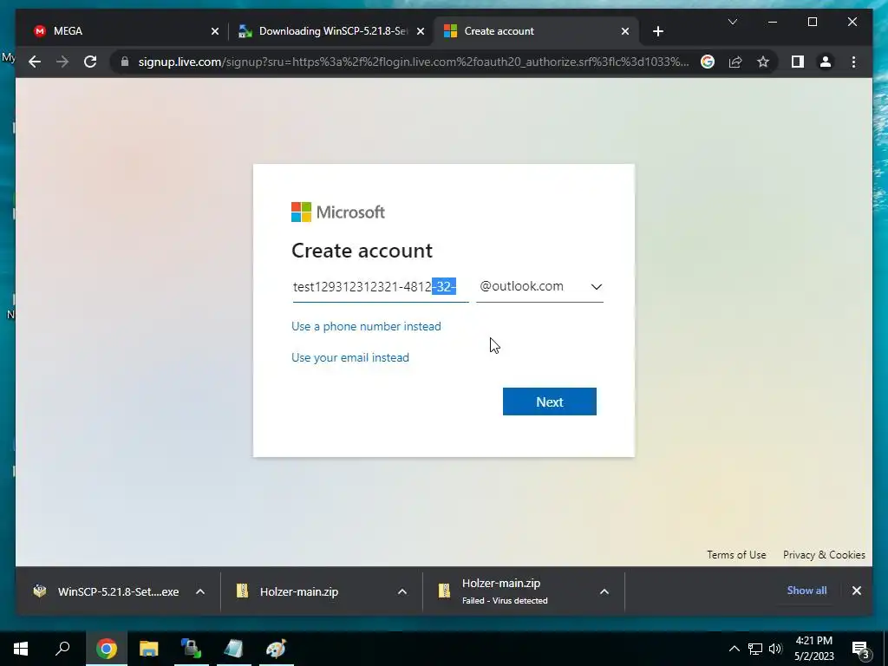Screen dimensions: 888x666
Task: Share this page using share icon
Action: tap(735, 62)
